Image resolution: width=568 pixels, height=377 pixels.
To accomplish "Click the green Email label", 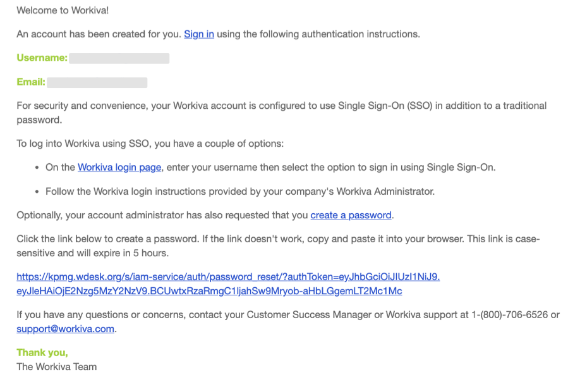I will tap(31, 82).
